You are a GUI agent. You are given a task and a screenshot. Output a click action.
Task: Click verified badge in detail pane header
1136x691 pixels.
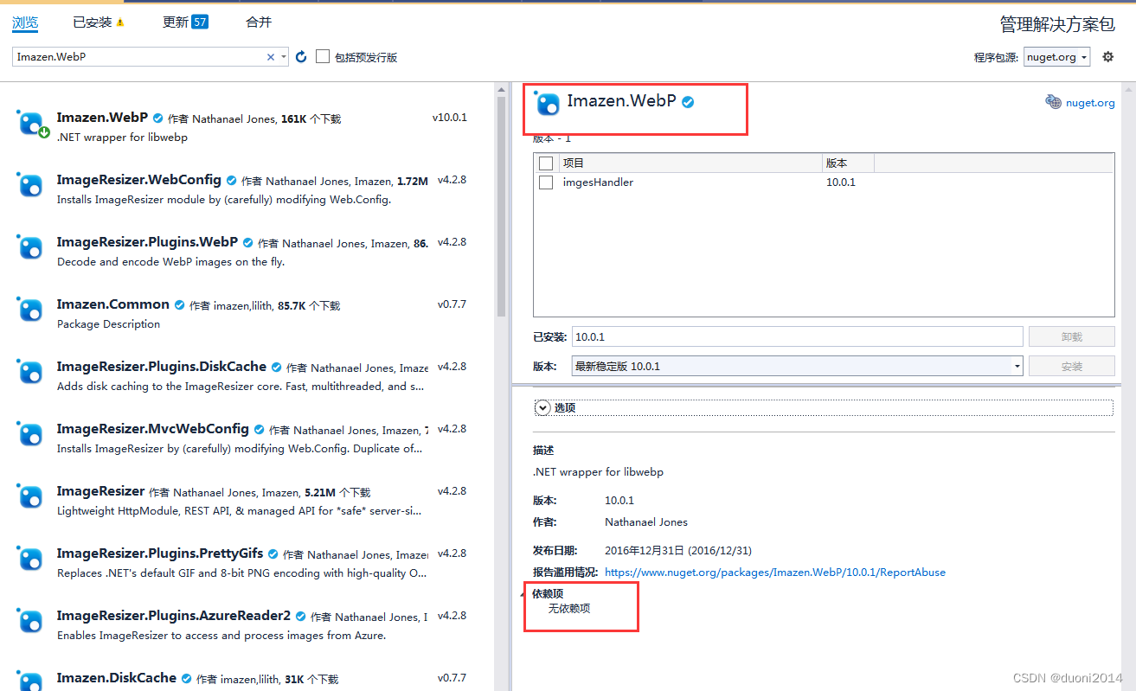click(688, 102)
